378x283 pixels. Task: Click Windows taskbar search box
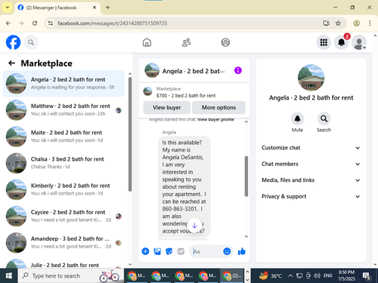click(71, 275)
